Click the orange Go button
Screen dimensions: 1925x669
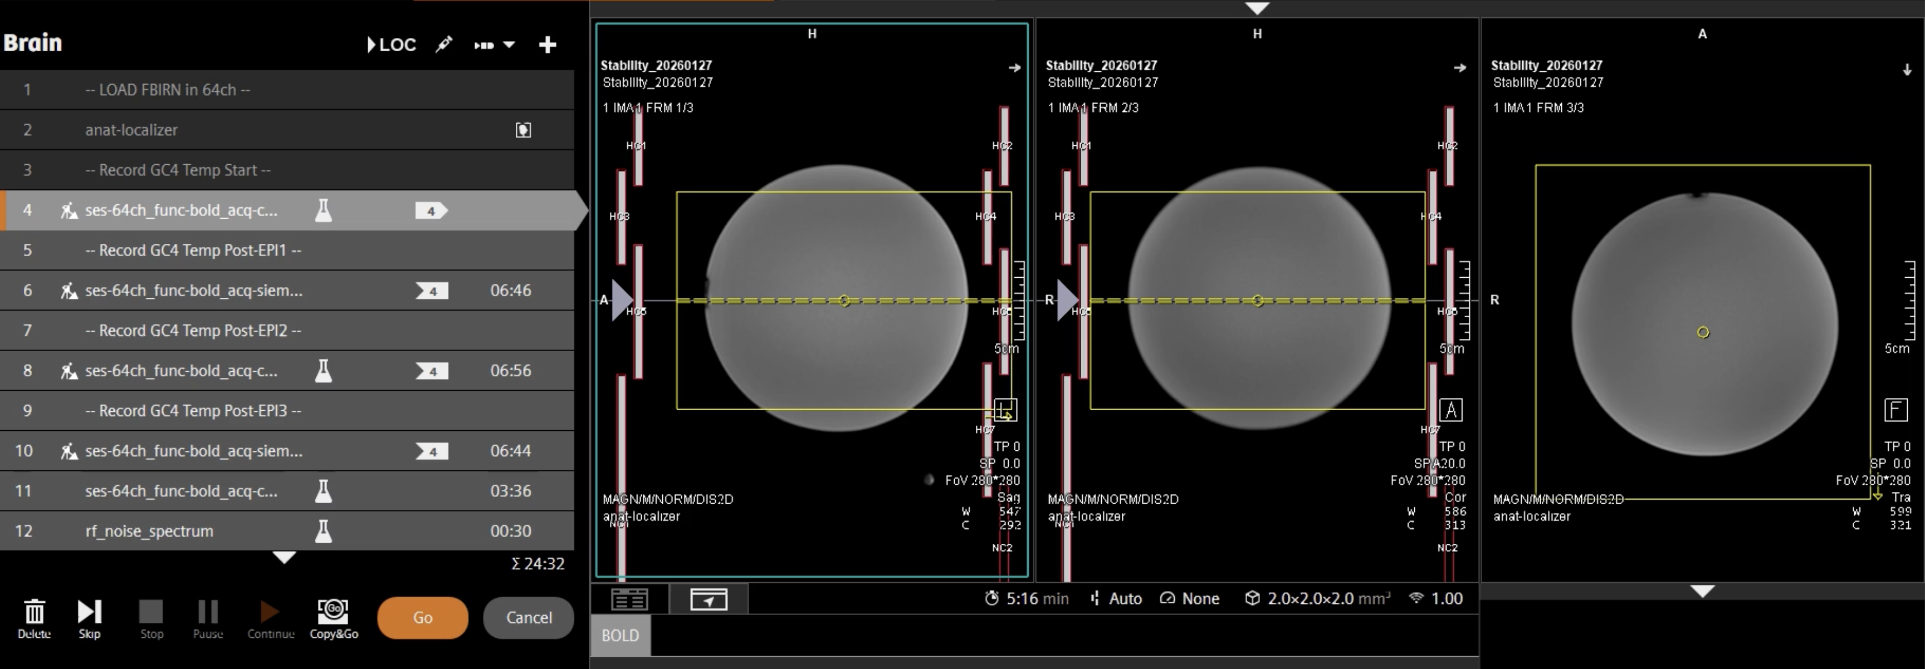[x=423, y=617]
